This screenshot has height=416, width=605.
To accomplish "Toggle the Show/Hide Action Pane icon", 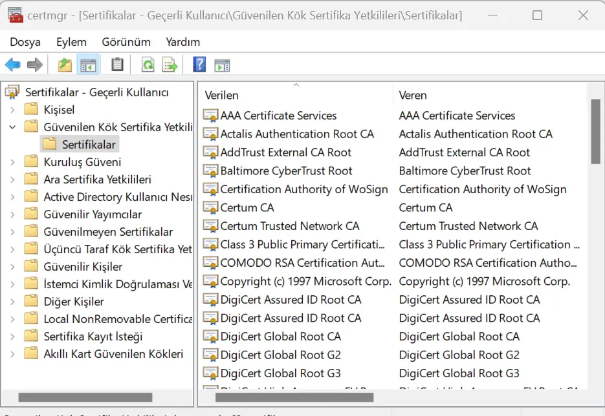I will (x=223, y=65).
